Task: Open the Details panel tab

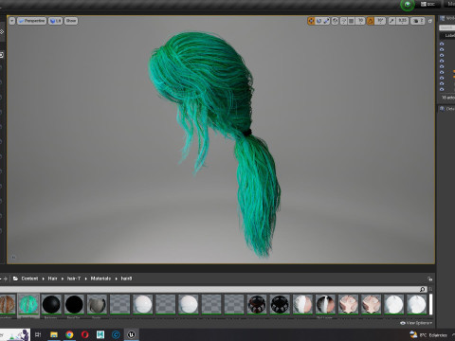Action: 446,109
